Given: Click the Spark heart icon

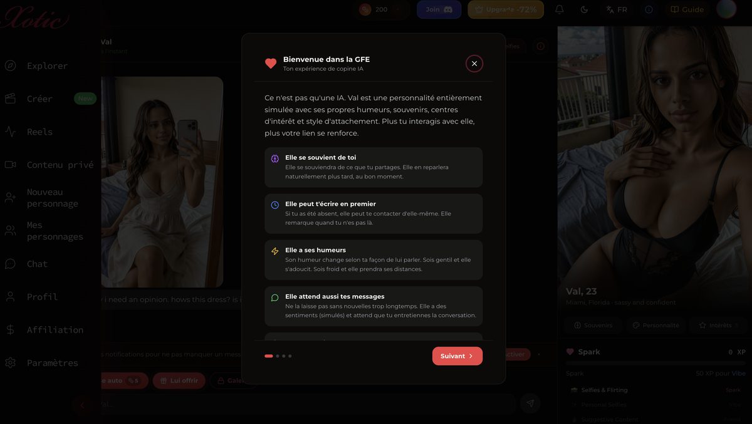Looking at the screenshot, I should [x=570, y=352].
